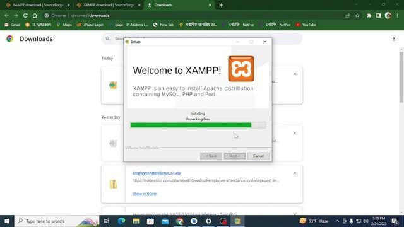
Task: Click the EmployeeAttendance zip file icon
Action: pos(114,184)
